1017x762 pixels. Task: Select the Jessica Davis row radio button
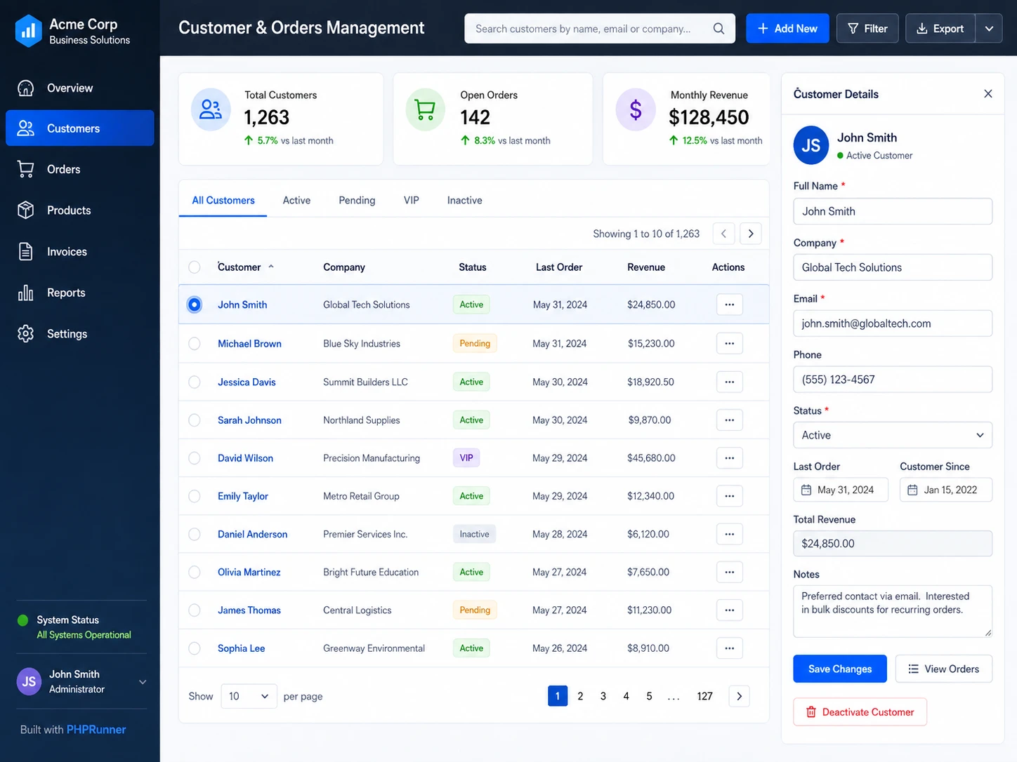pos(195,382)
